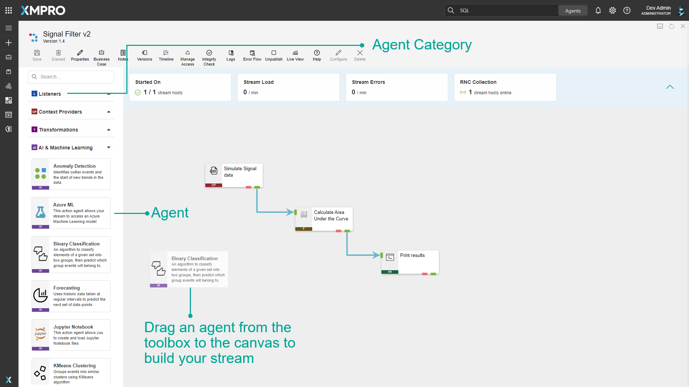Image resolution: width=689 pixels, height=387 pixels.
Task: Toggle the hamburger menu in the left sidebar
Action: pos(8,28)
